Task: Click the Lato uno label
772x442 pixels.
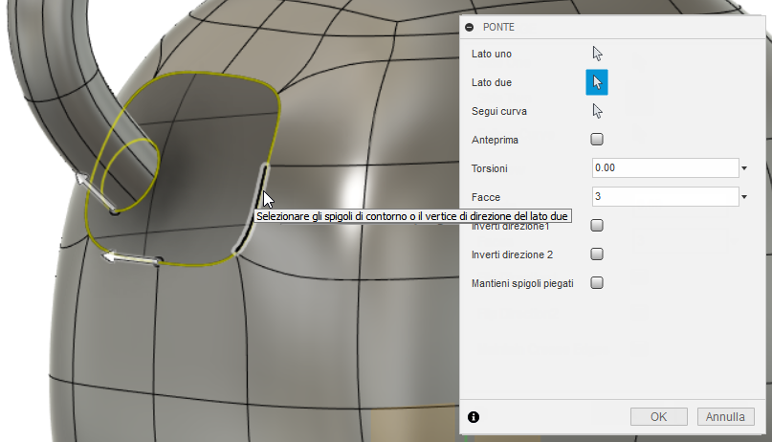Action: [492, 54]
